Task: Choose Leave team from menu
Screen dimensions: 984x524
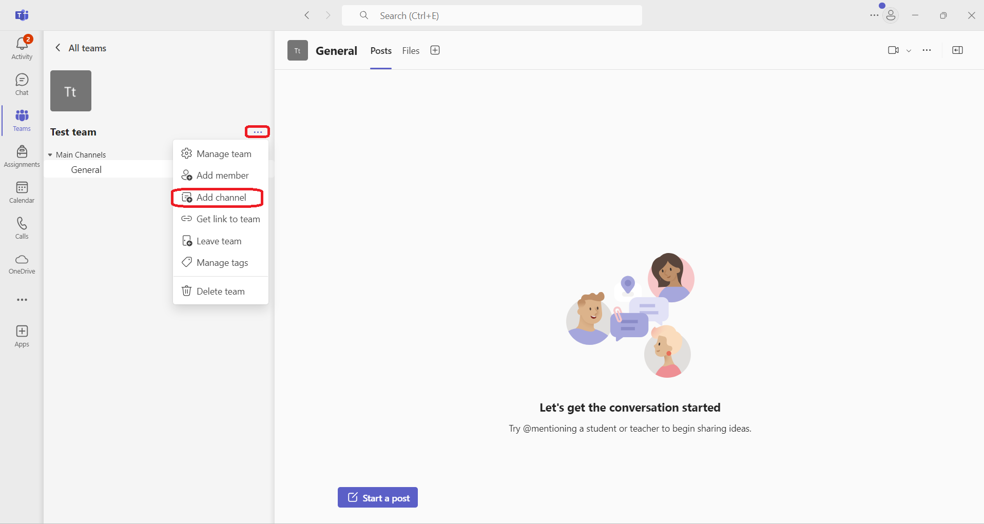Action: click(x=221, y=241)
